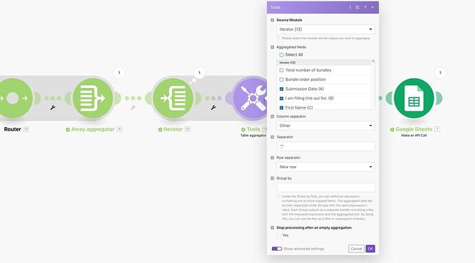
Task: Collapse the Source Module section toggle
Action: pyautogui.click(x=272, y=20)
